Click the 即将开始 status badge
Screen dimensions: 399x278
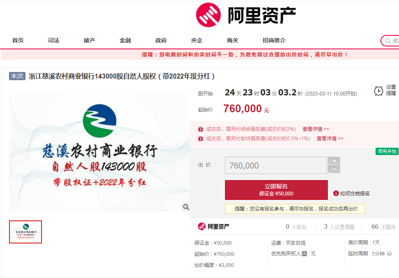pyautogui.click(x=387, y=151)
